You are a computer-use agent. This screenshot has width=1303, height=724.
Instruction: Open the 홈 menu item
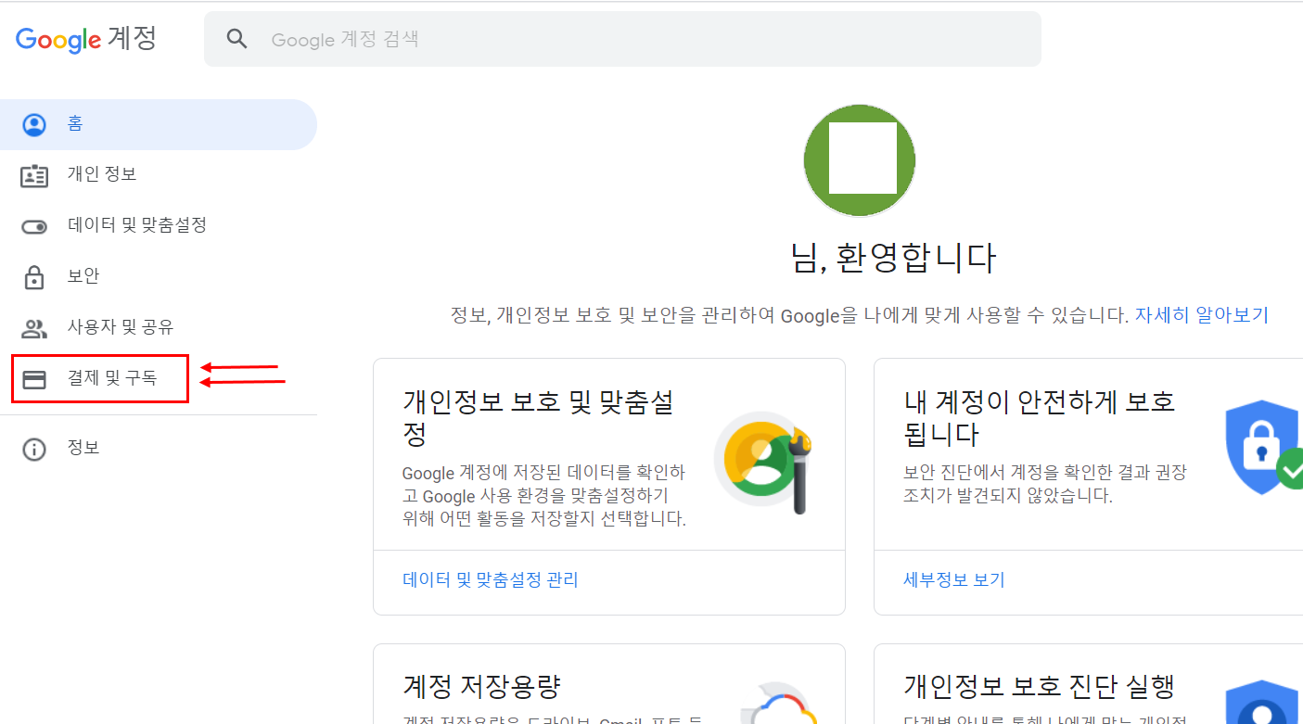(x=159, y=124)
